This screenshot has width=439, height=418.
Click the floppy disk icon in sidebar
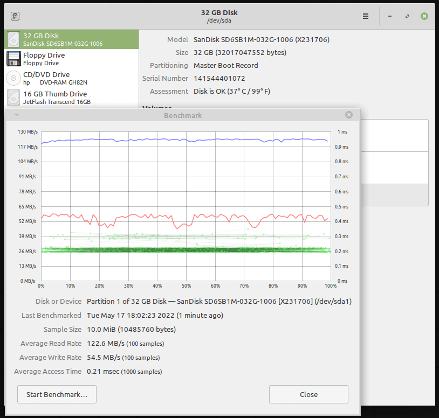pos(13,59)
